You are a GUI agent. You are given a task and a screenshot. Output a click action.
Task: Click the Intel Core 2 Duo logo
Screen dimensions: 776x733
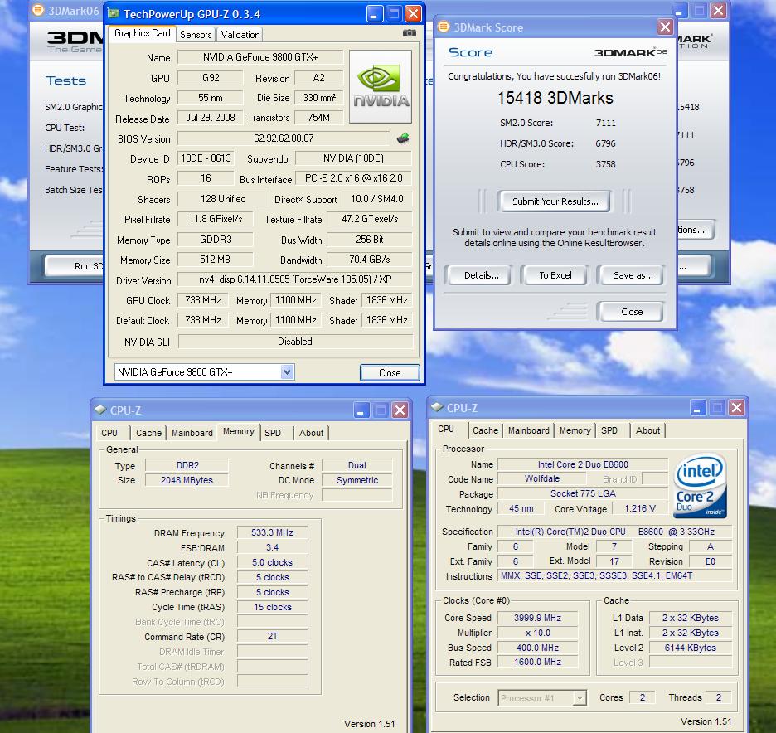pyautogui.click(x=701, y=486)
